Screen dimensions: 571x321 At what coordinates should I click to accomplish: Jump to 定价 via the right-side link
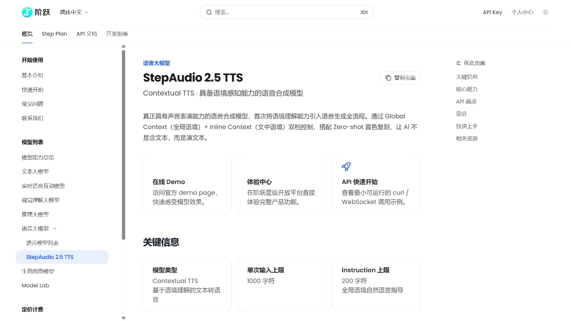461,114
